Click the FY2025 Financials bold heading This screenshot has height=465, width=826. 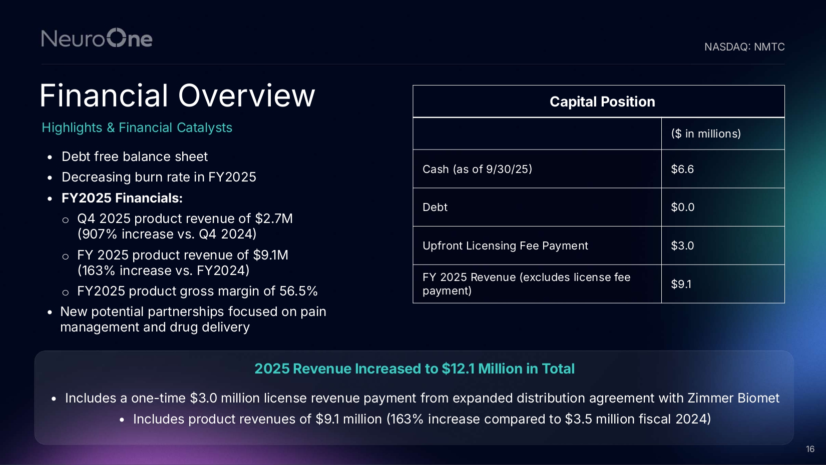point(122,198)
